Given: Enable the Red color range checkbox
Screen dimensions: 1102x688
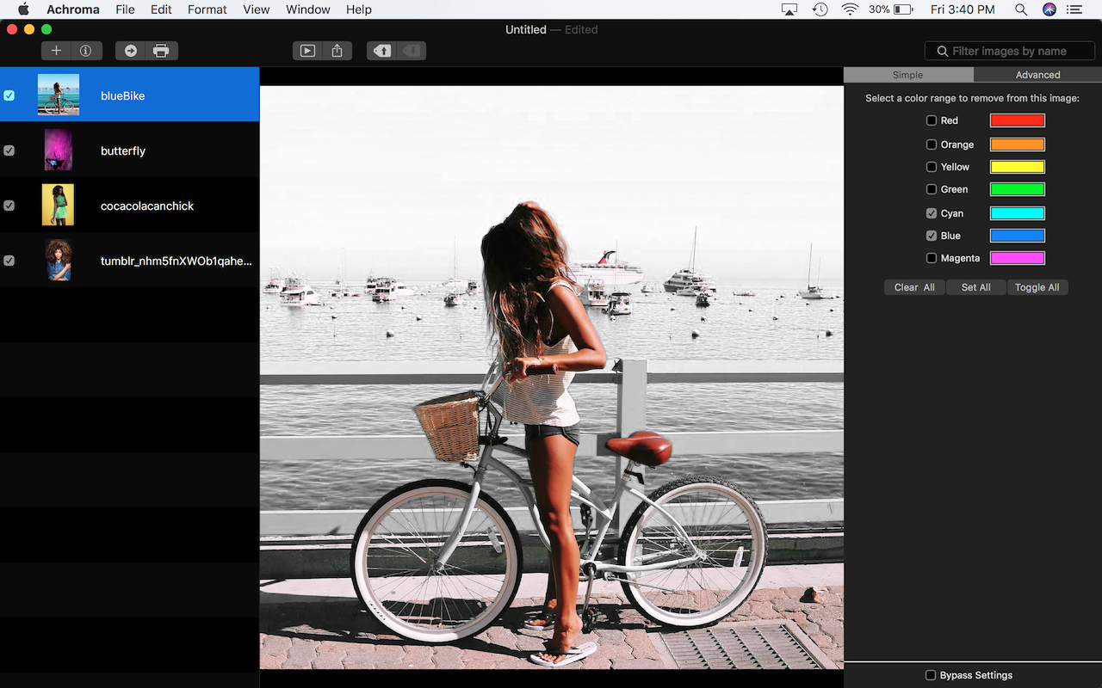Looking at the screenshot, I should point(932,120).
